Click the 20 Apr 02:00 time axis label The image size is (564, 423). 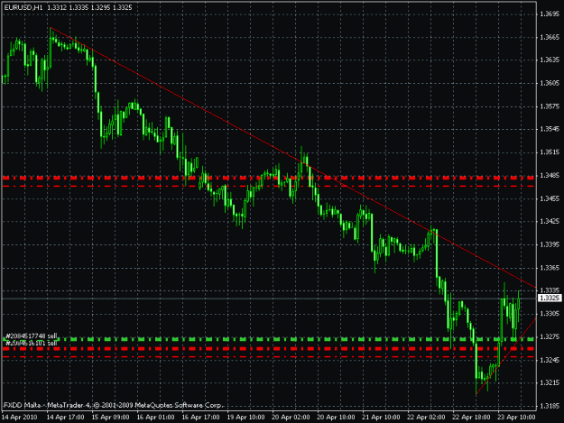coord(291,418)
